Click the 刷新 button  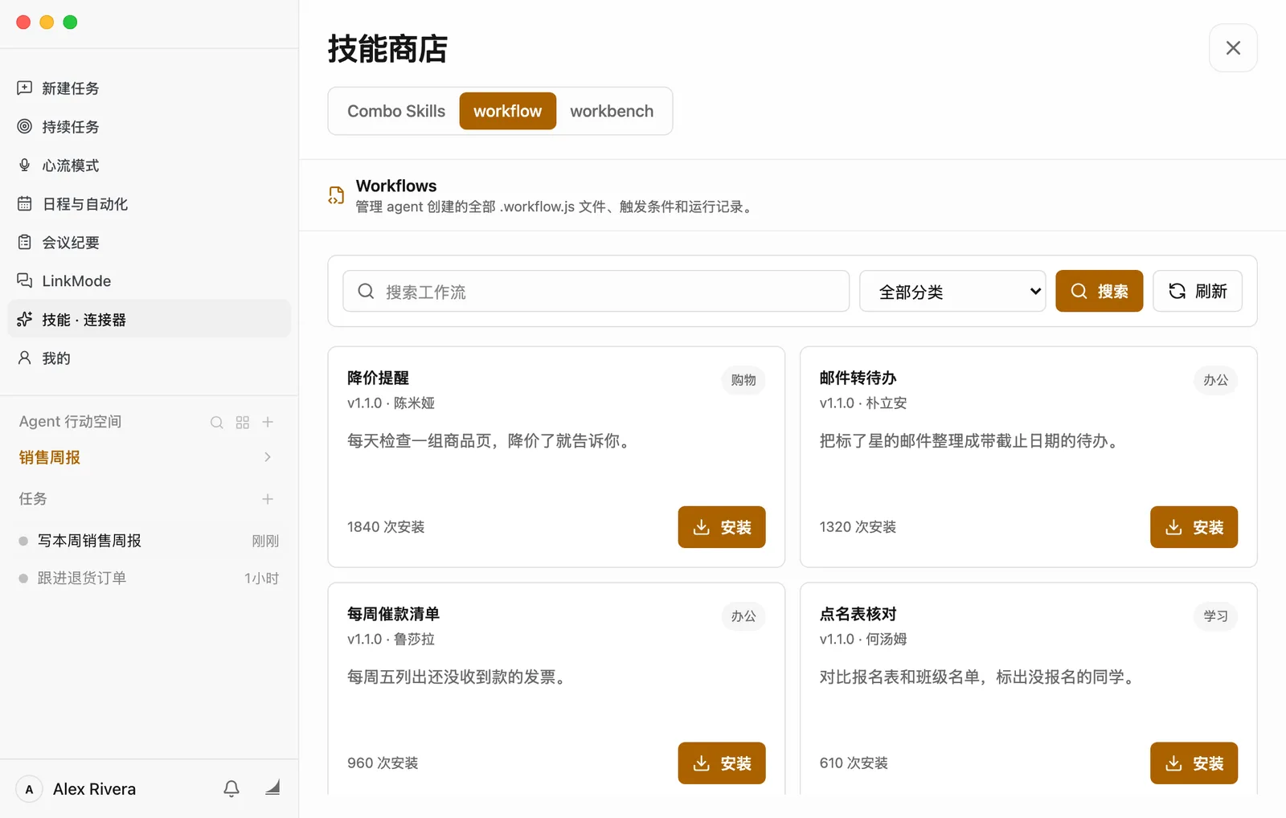tap(1198, 291)
